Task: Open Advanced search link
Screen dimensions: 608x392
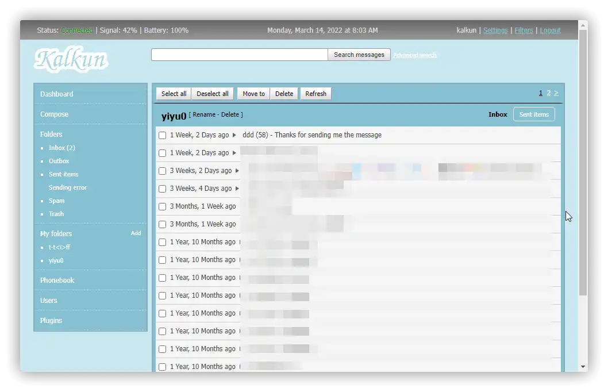Action: (414, 55)
